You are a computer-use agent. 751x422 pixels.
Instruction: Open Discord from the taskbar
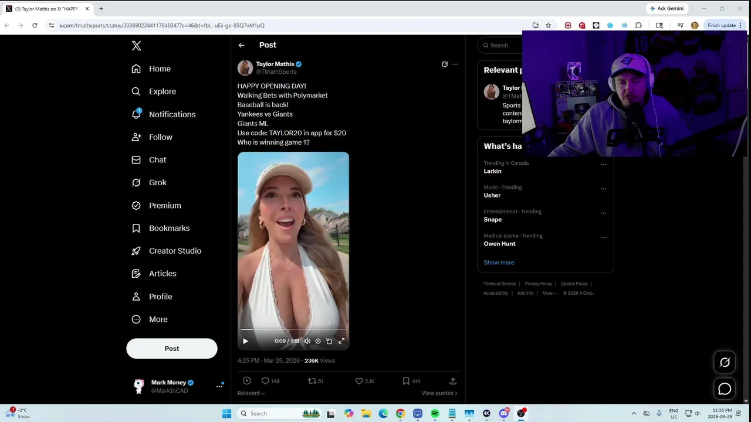[x=504, y=414]
